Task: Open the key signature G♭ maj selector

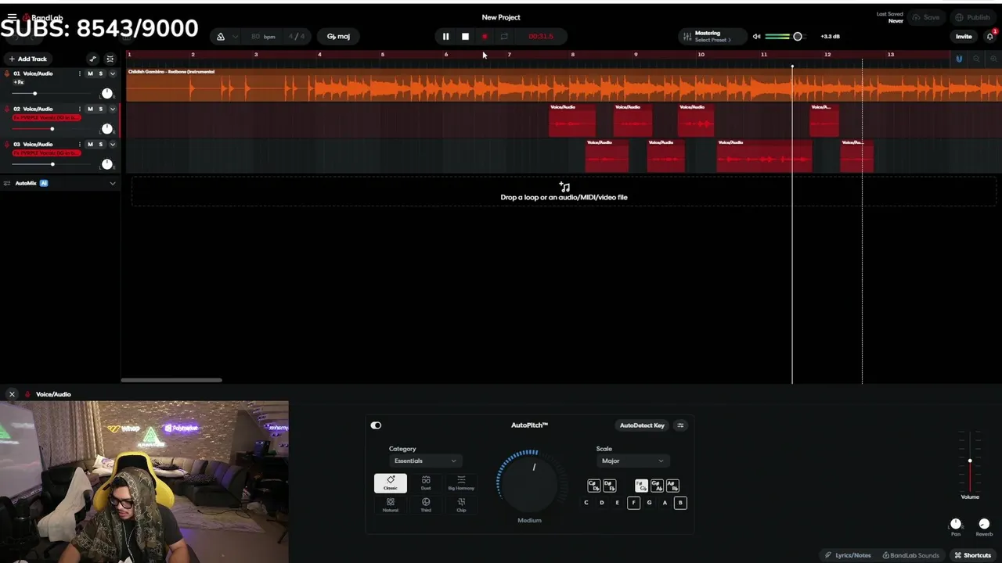Action: 338,37
